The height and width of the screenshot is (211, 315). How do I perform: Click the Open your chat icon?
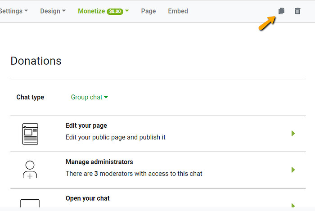click(30, 203)
